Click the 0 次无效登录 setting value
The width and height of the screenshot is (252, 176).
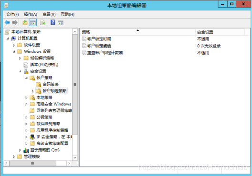pyautogui.click(x=209, y=46)
